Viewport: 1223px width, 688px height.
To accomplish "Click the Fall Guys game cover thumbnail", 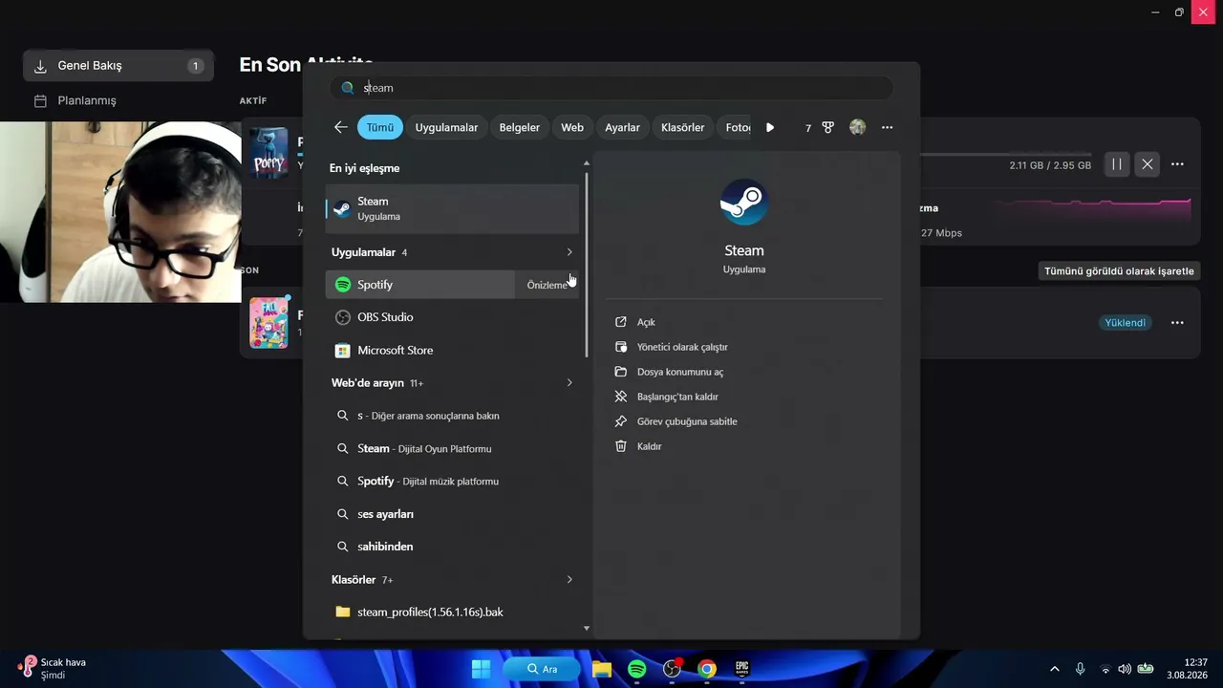I will (x=268, y=323).
